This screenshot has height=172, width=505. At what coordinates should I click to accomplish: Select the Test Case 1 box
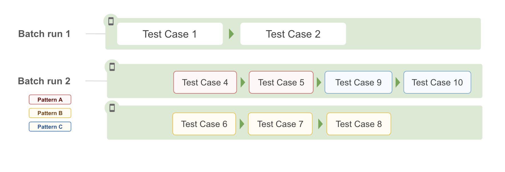pyautogui.click(x=170, y=34)
